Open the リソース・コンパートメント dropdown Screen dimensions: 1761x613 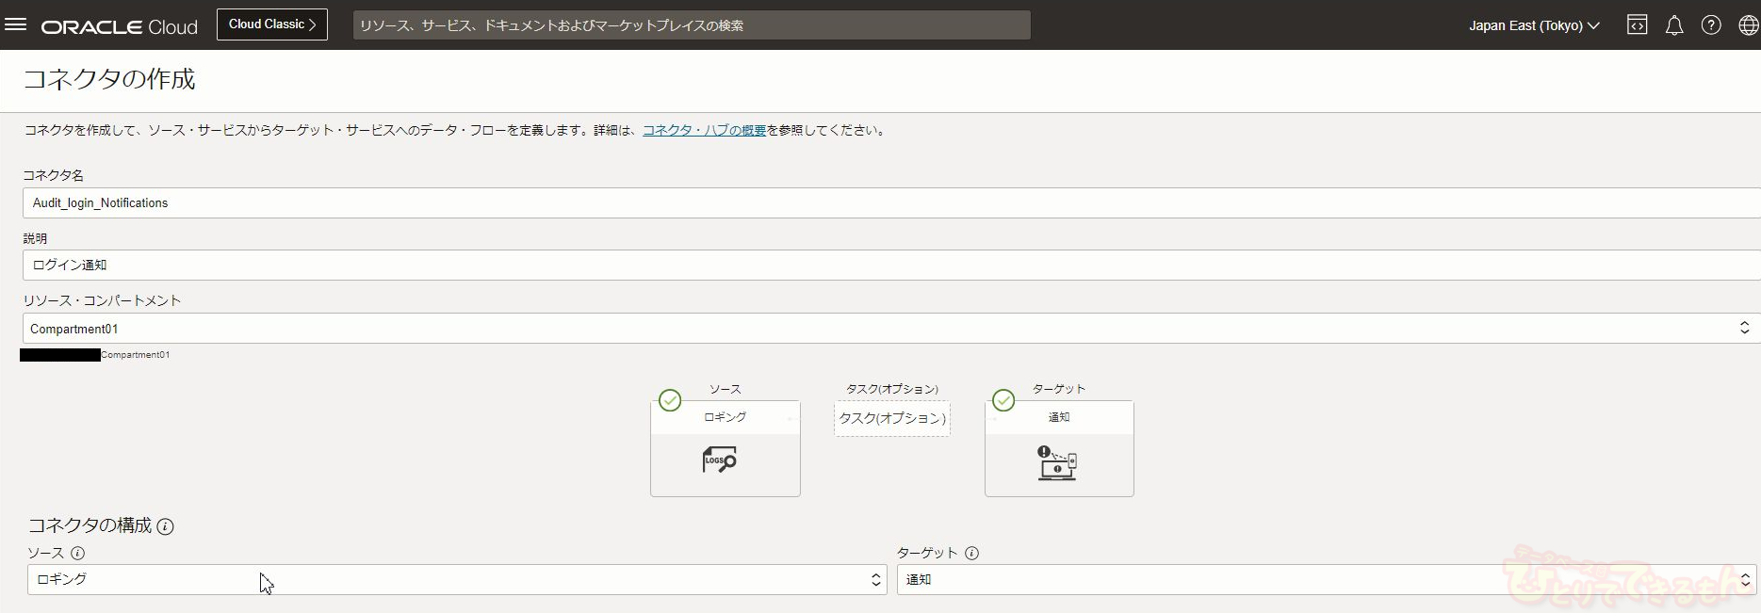point(886,329)
